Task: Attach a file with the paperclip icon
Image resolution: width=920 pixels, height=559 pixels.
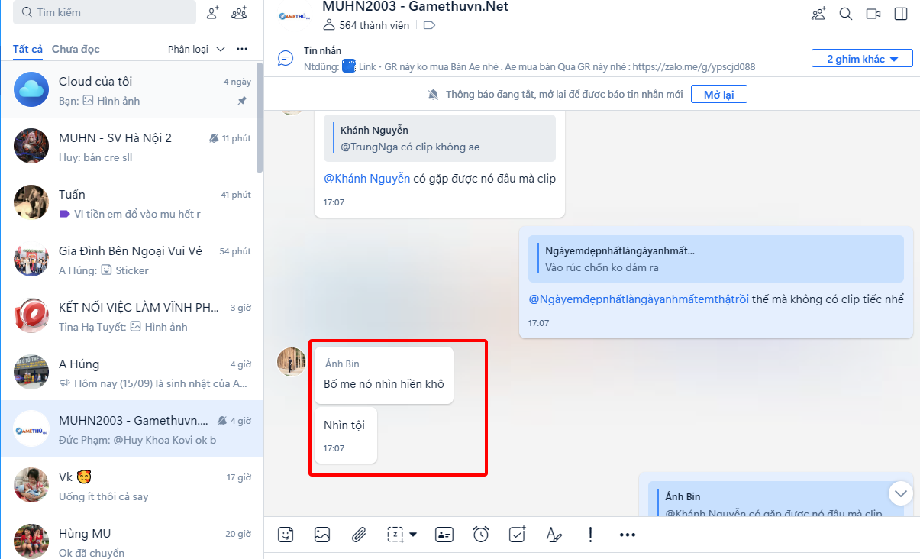Action: tap(359, 535)
